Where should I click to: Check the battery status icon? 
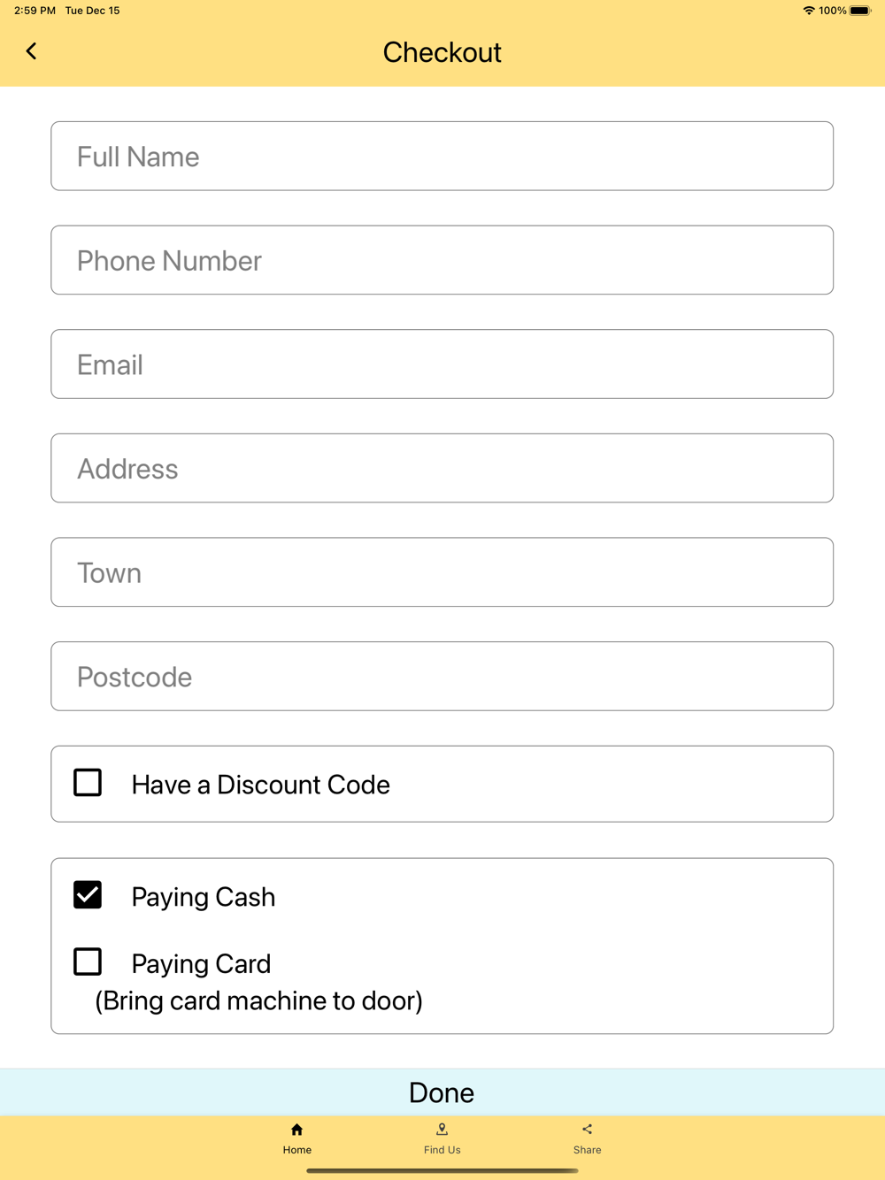point(861,11)
